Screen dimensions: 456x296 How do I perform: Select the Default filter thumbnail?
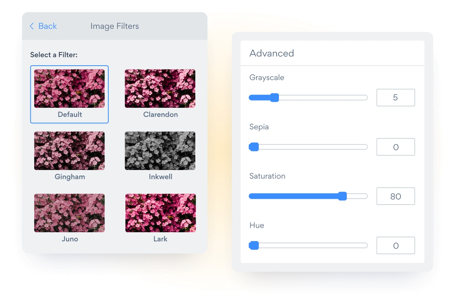[x=69, y=88]
